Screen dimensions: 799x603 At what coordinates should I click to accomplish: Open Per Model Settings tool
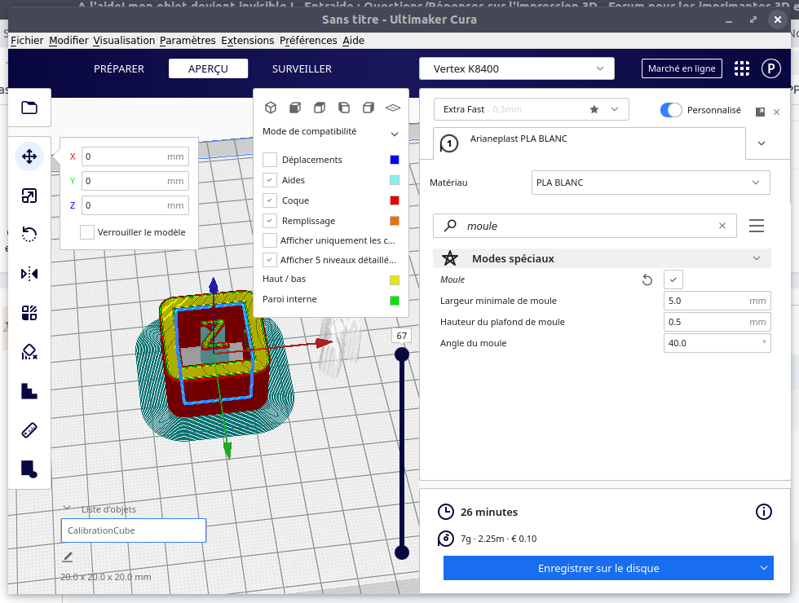click(29, 313)
